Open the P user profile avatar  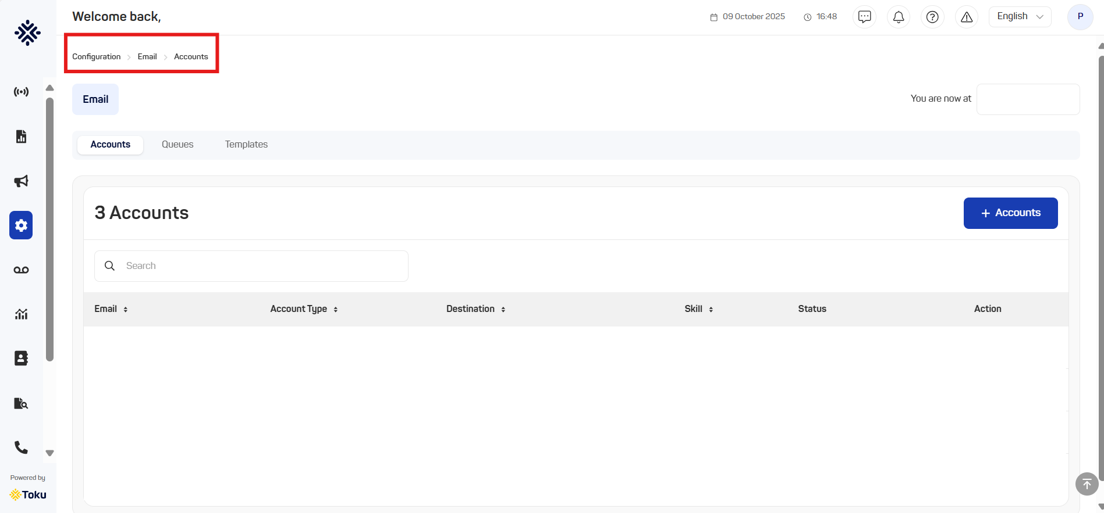(x=1080, y=17)
